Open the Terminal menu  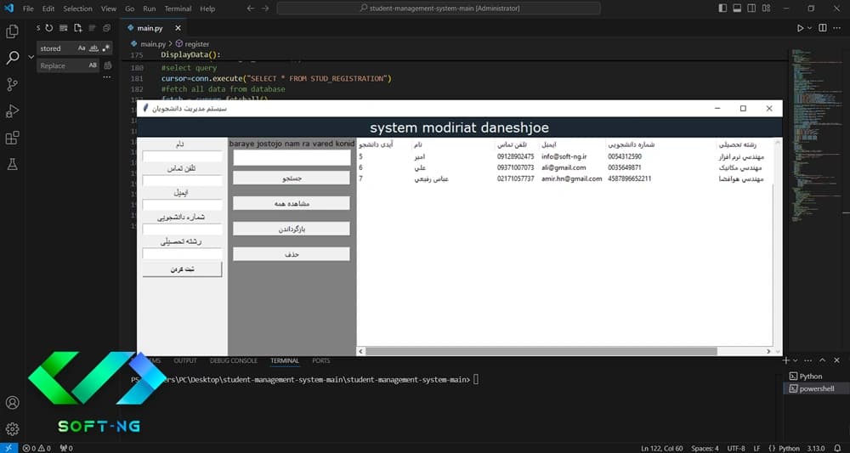point(178,8)
